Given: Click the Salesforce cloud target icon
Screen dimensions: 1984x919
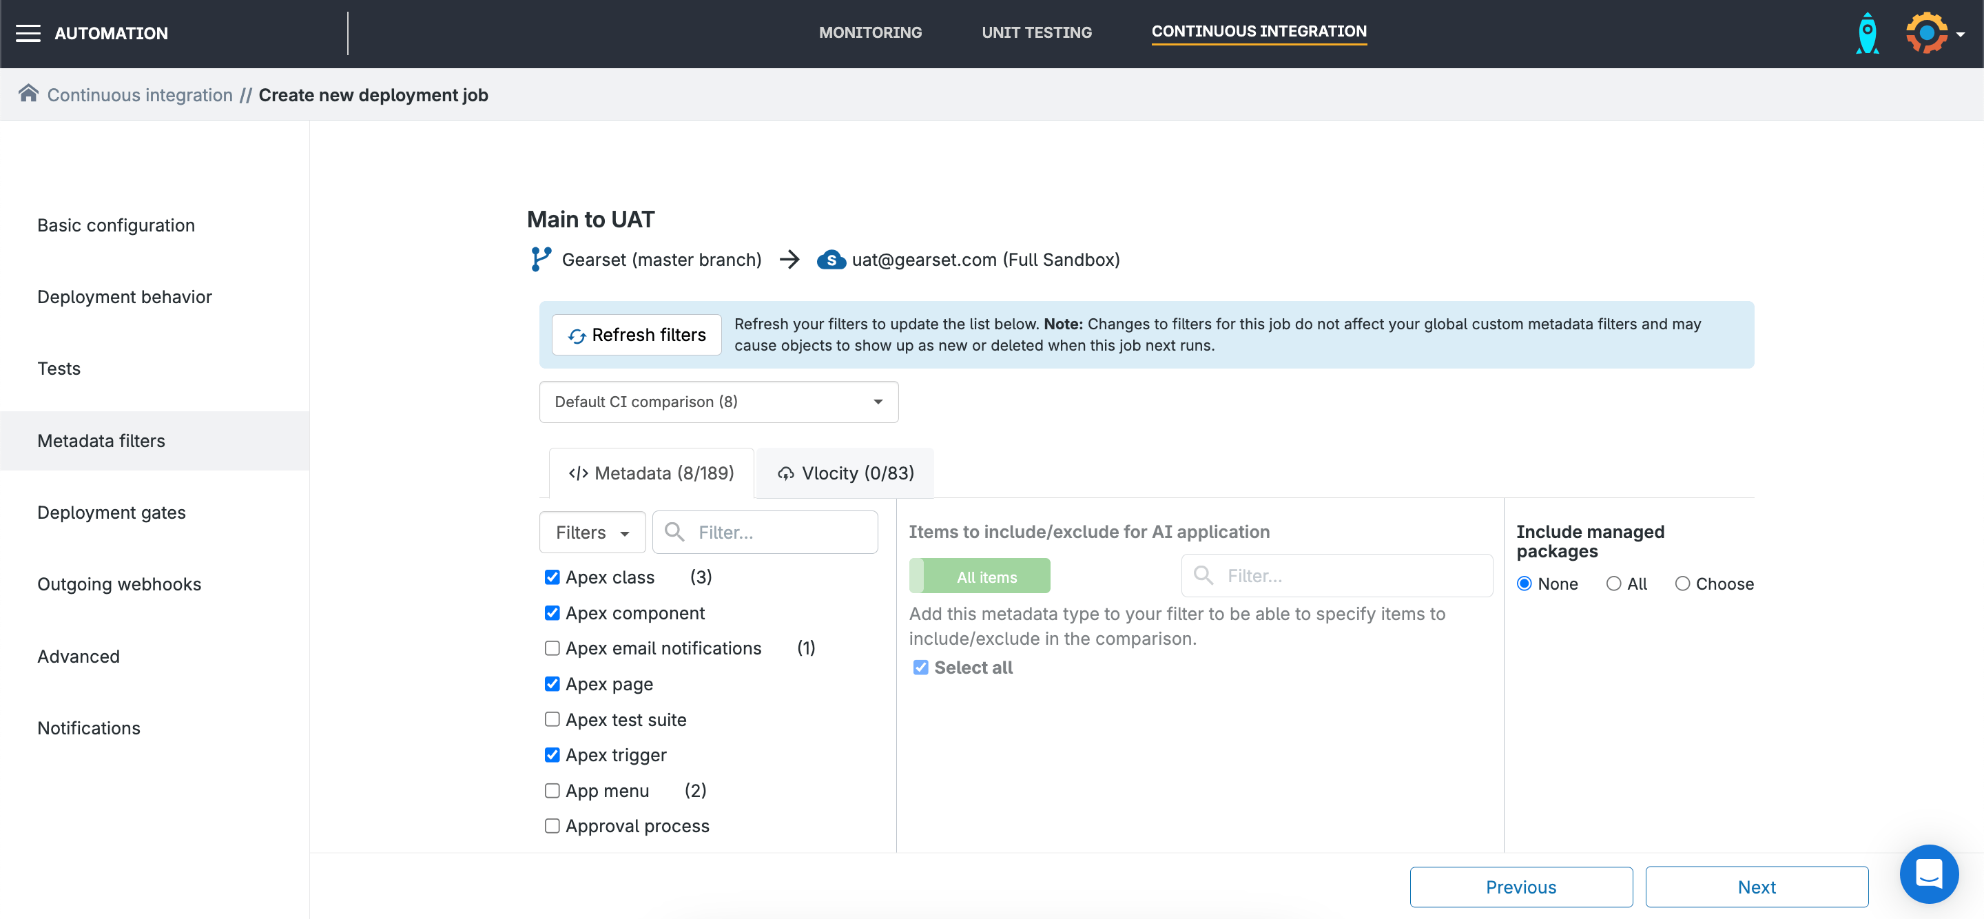Looking at the screenshot, I should click(x=830, y=260).
